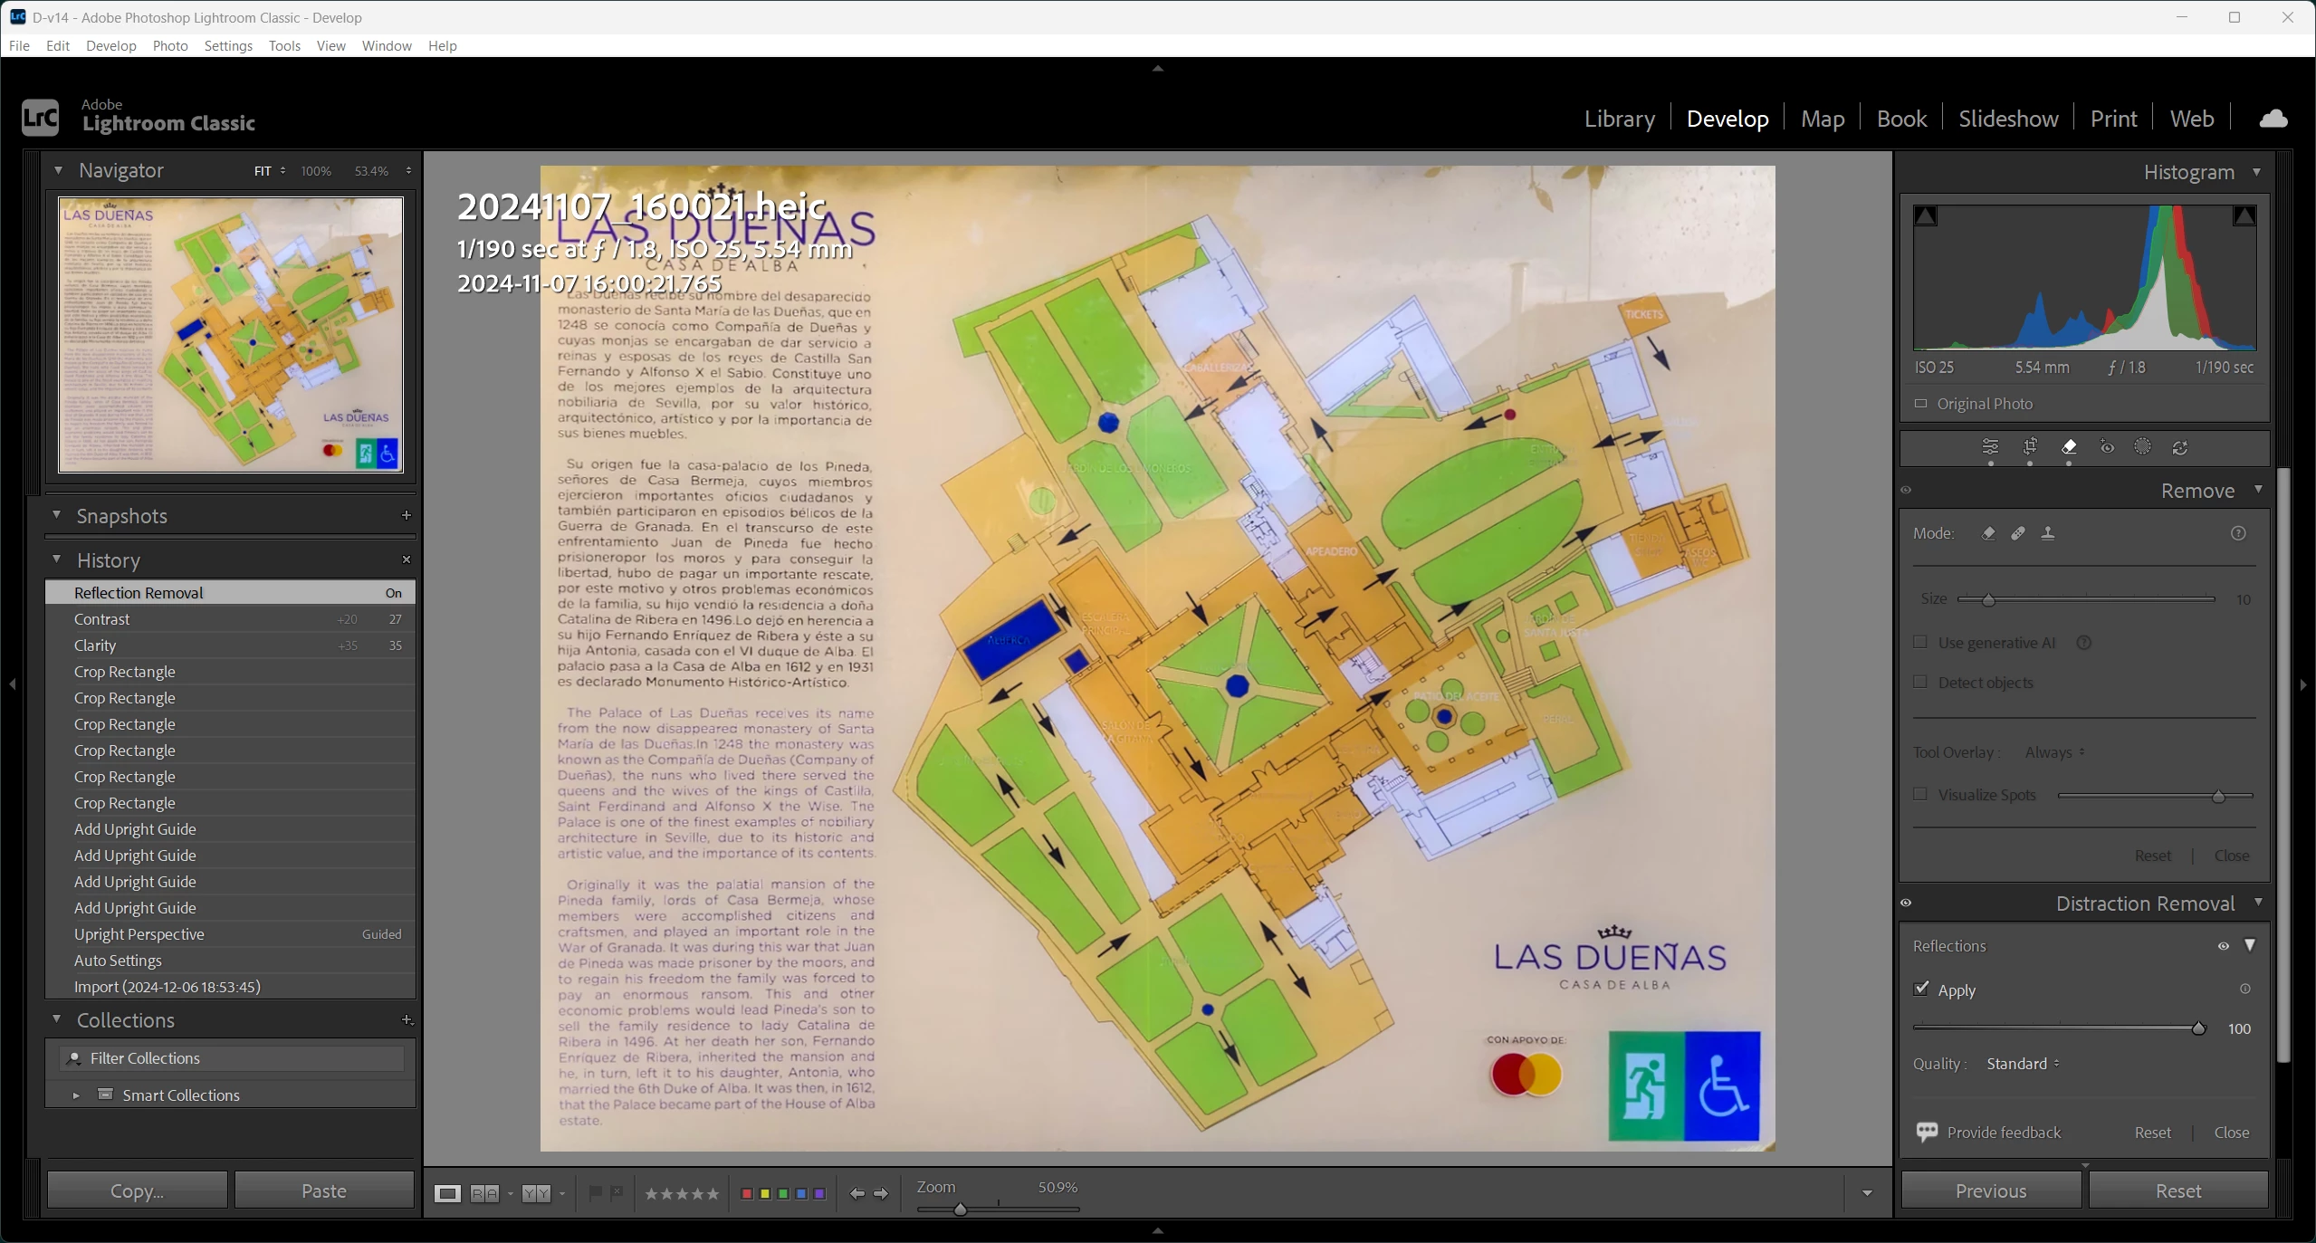2316x1243 pixels.
Task: Switch to Before/After YY view icon
Action: [536, 1193]
